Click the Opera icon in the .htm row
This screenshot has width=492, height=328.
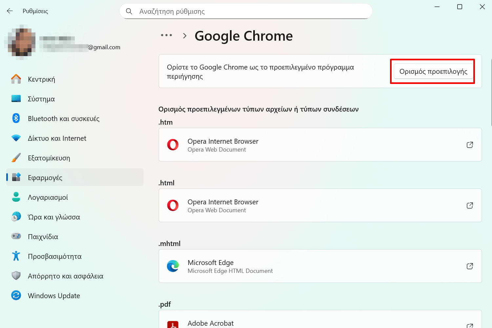[173, 145]
